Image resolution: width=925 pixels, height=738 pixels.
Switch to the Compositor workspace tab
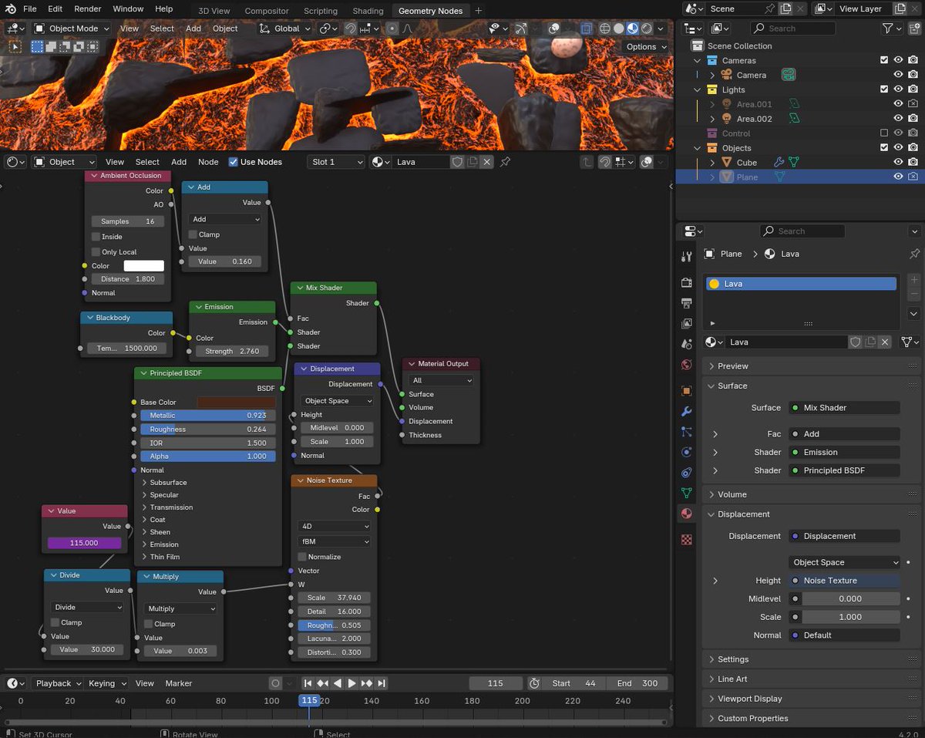[x=267, y=11]
